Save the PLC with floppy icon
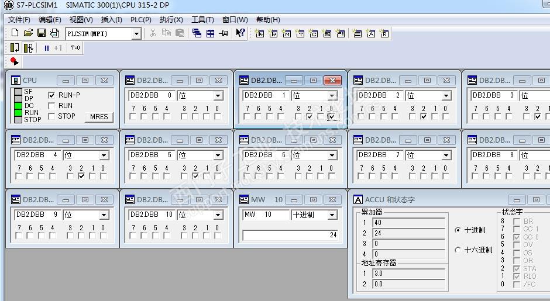 click(x=42, y=33)
